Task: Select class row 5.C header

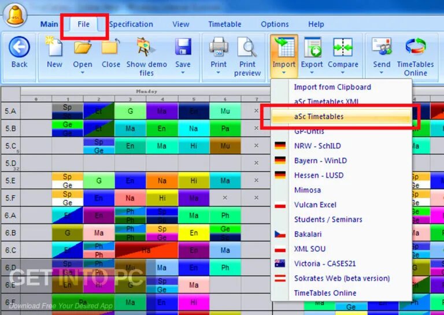Action: click(10, 146)
